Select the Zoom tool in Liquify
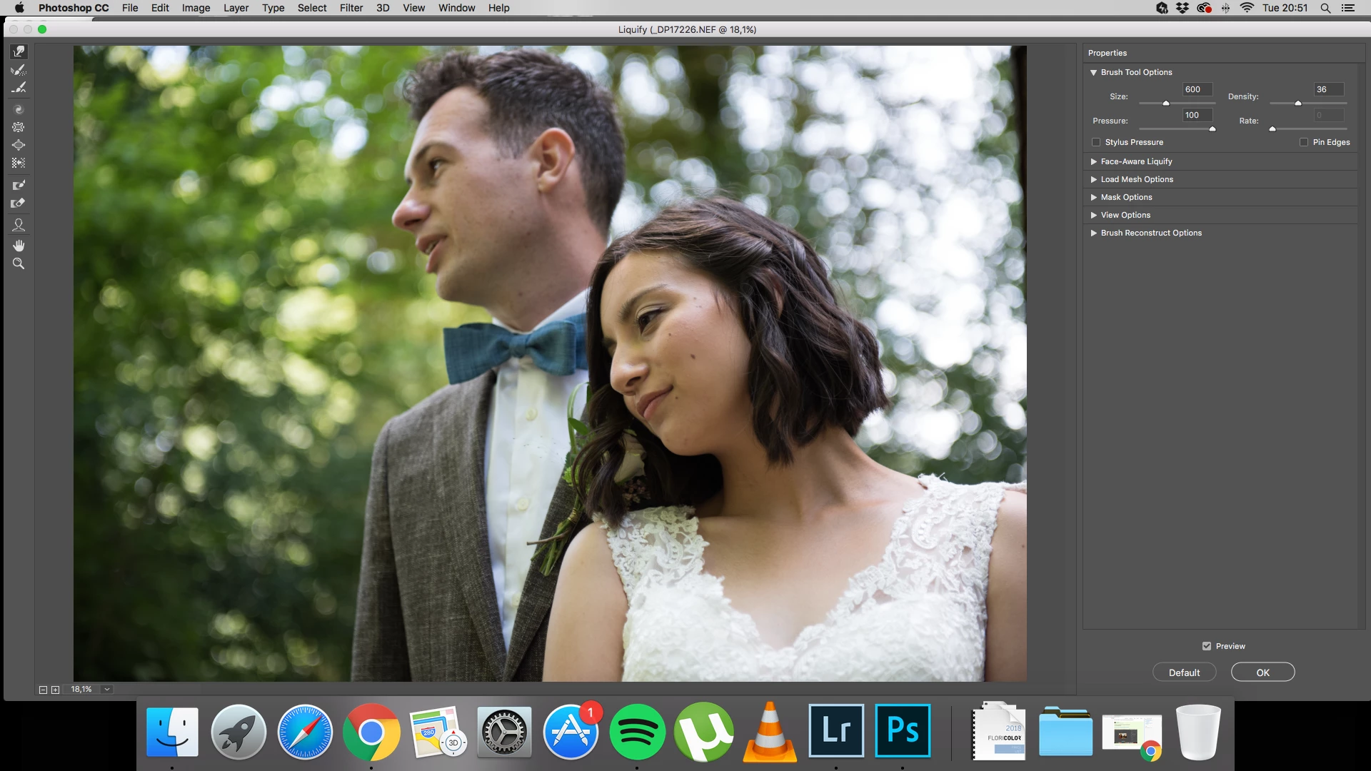Screen dimensions: 1371x771 tap(19, 263)
